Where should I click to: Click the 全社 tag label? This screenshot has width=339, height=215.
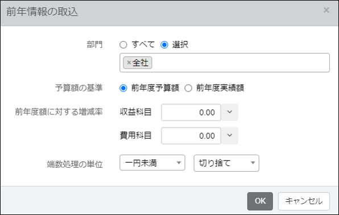pos(140,63)
